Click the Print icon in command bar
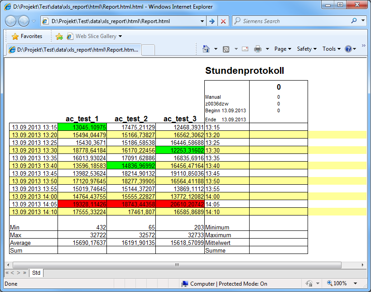The image size is (371, 292). [258, 49]
